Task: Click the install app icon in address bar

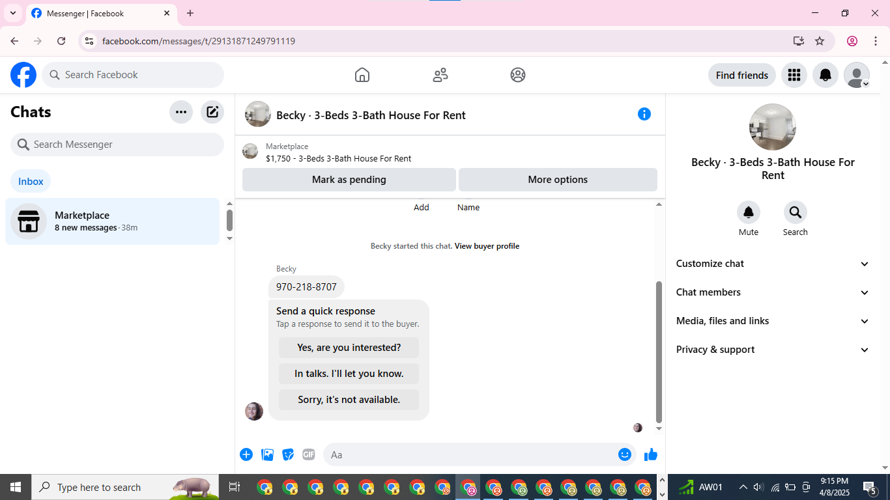Action: click(x=799, y=41)
